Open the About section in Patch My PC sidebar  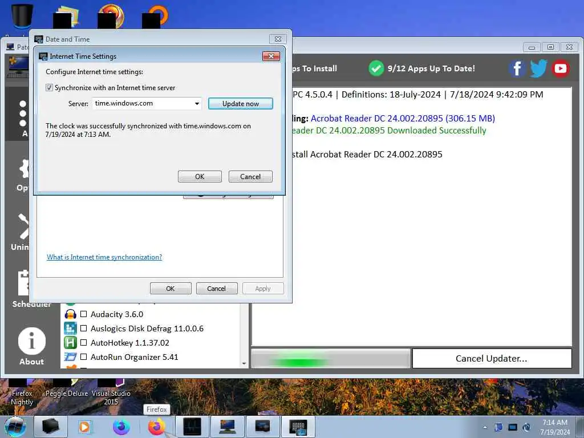click(32, 346)
